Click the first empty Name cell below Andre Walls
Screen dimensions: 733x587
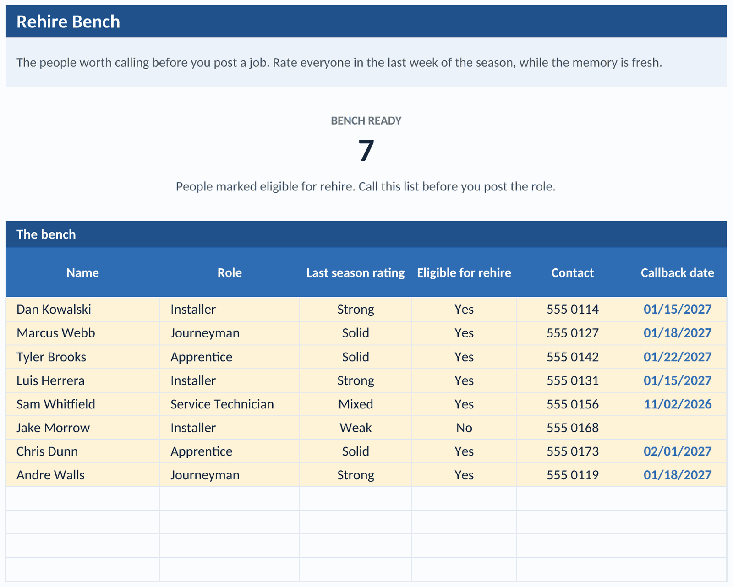(83, 499)
